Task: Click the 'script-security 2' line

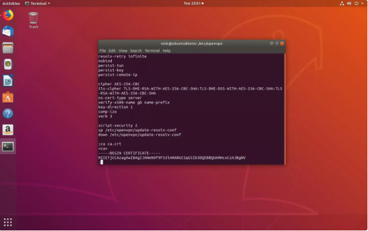Action: coord(118,126)
